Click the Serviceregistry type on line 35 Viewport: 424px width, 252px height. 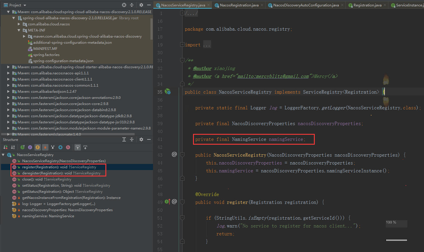(322, 92)
